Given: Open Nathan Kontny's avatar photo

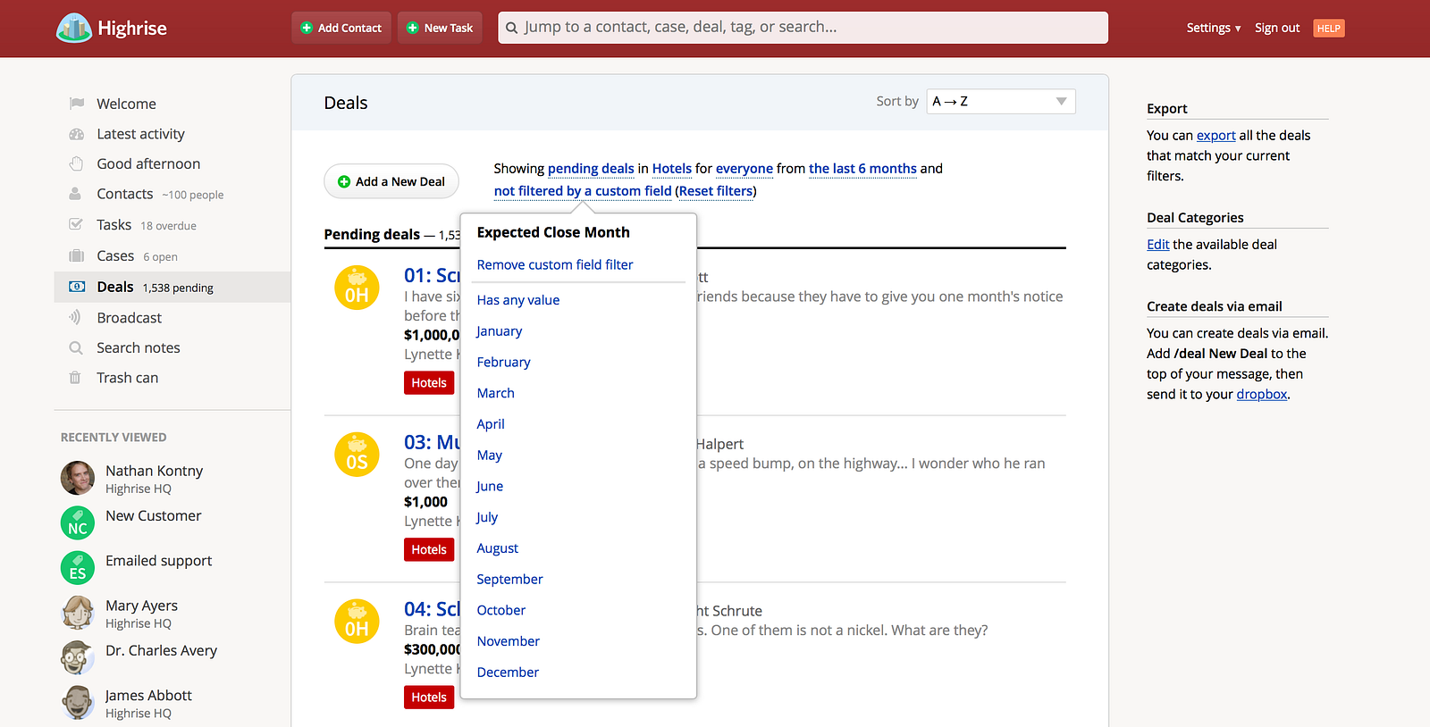Looking at the screenshot, I should [x=78, y=478].
